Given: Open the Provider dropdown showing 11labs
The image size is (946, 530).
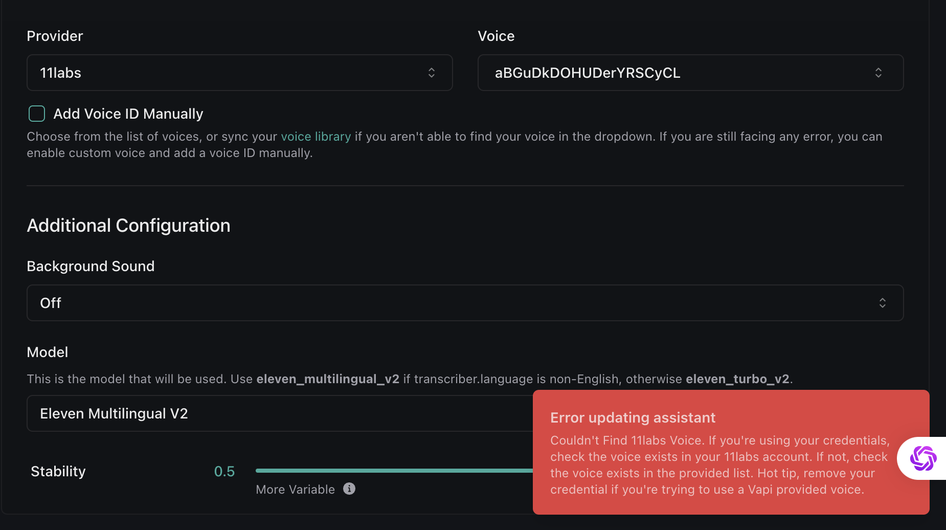Looking at the screenshot, I should tap(239, 73).
